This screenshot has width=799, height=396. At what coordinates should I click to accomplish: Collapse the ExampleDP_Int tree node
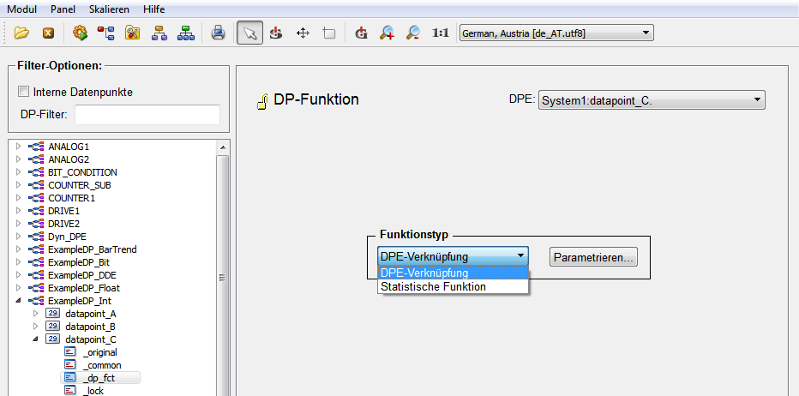(19, 301)
